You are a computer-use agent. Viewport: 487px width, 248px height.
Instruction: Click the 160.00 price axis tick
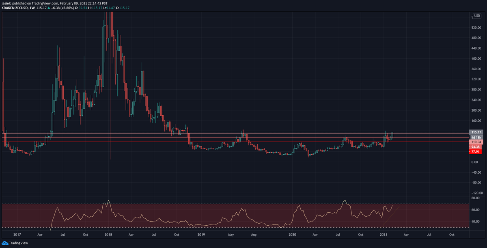476,121
